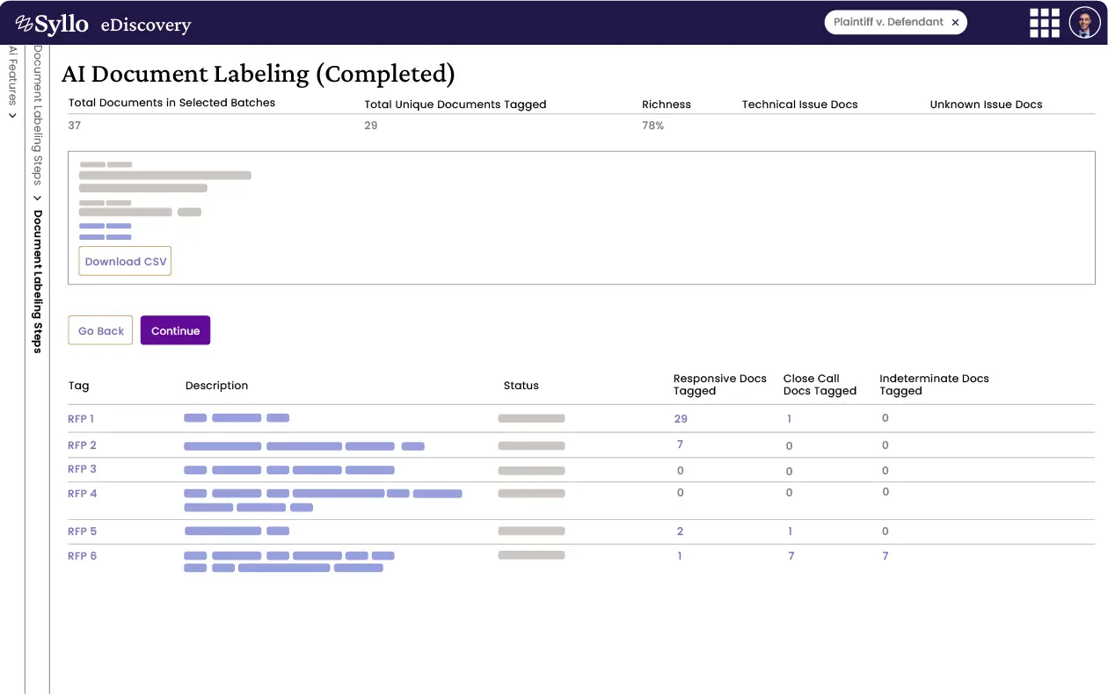Open the RFP 5 tag link
The width and height of the screenshot is (1108, 694).
click(82, 531)
